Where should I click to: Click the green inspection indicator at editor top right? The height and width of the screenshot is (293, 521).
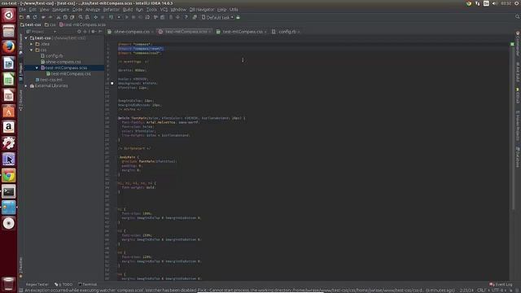point(512,44)
